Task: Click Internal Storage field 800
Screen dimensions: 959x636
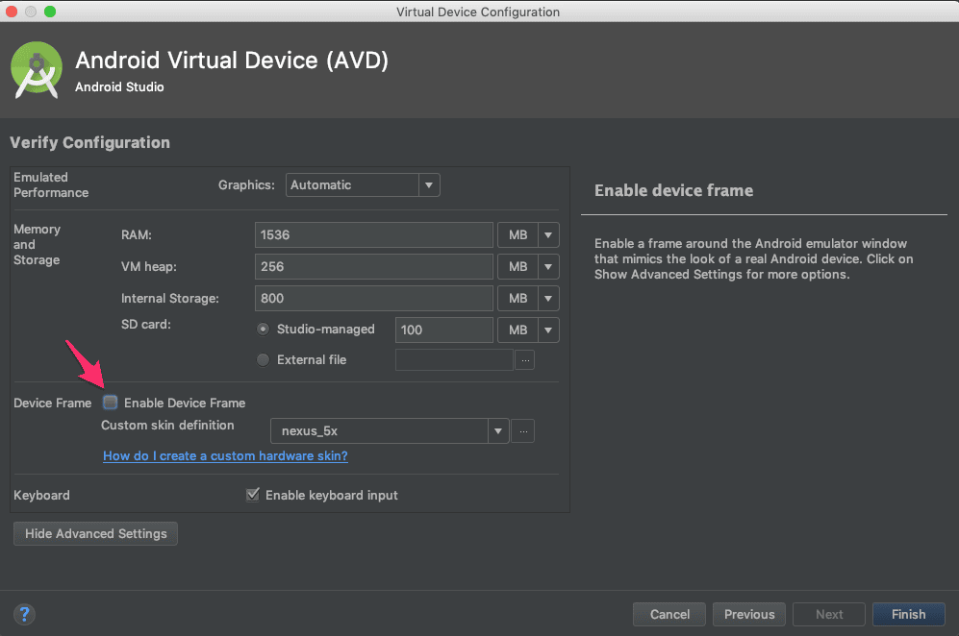Action: (373, 298)
